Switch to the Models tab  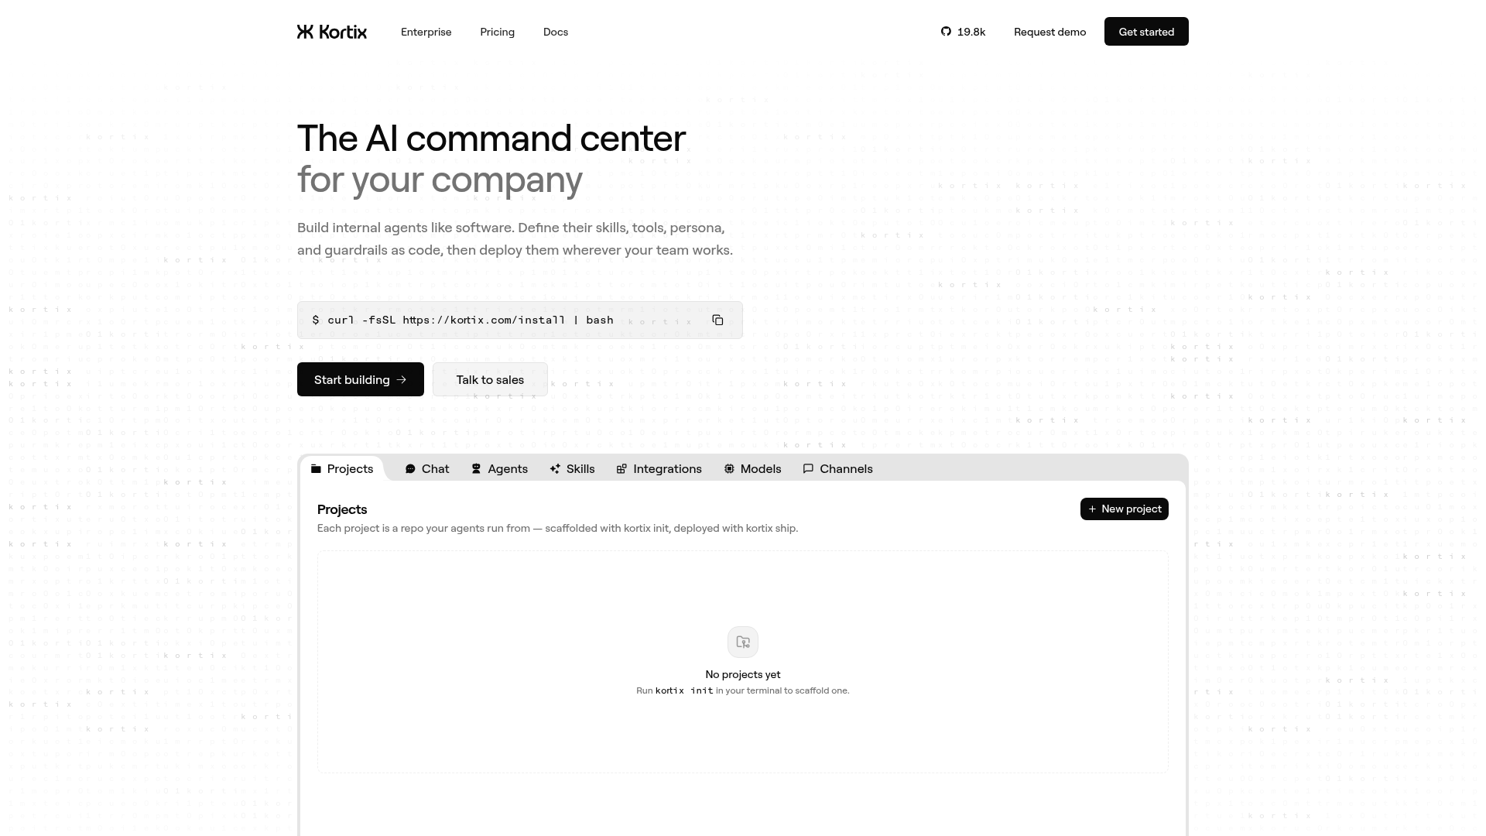753,469
